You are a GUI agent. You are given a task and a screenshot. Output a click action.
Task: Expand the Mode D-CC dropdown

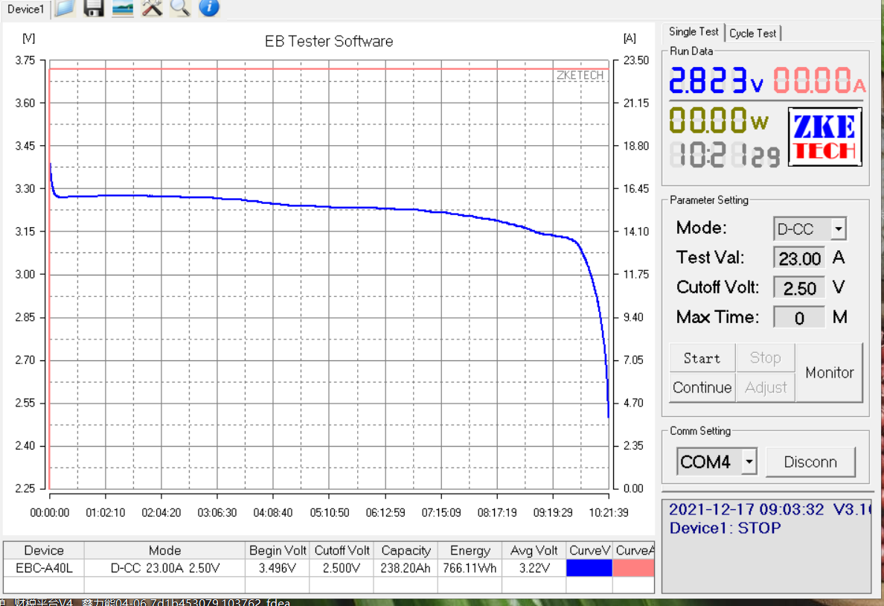(x=839, y=229)
